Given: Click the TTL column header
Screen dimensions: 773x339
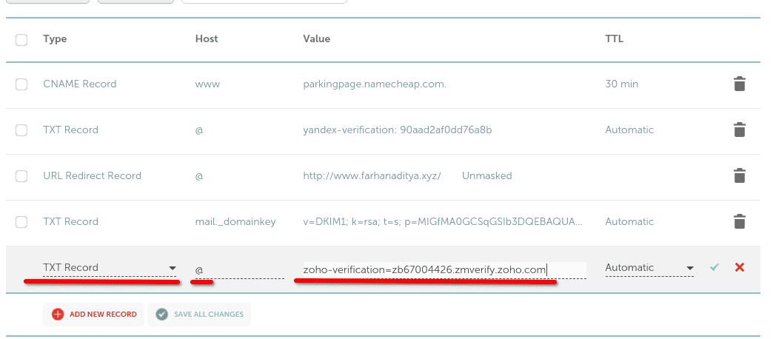Looking at the screenshot, I should (x=615, y=39).
